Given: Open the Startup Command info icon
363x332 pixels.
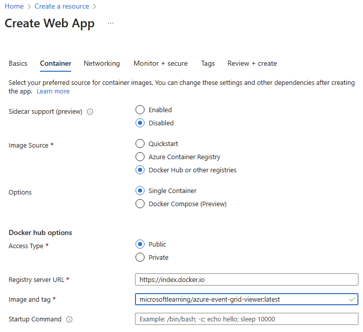Looking at the screenshot, I should pos(69,319).
